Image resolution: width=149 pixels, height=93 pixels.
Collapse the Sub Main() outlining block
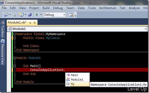tap(14, 66)
